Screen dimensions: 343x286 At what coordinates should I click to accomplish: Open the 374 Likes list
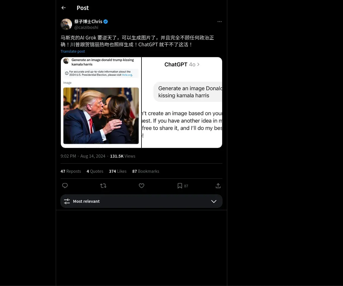117,171
